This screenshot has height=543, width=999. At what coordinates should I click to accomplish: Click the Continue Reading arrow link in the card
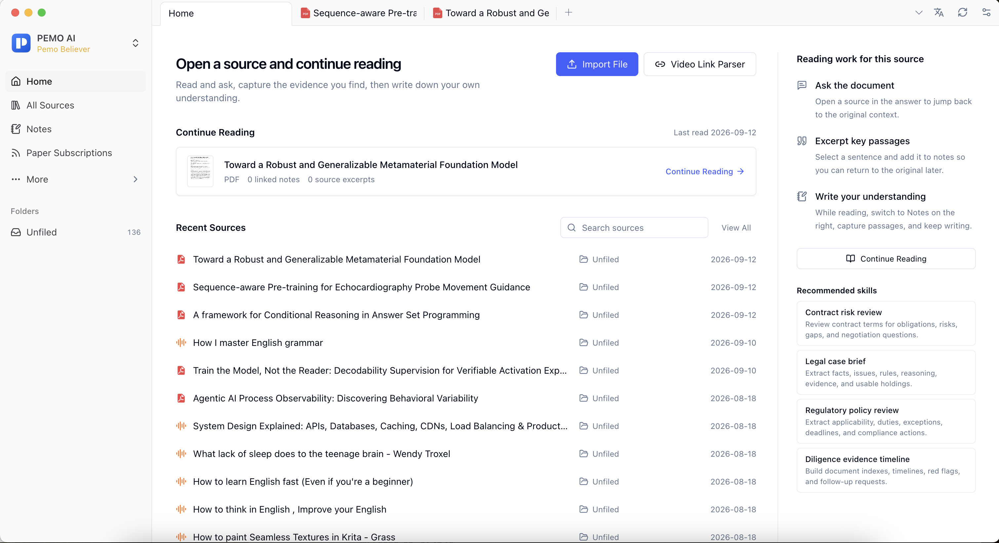pyautogui.click(x=705, y=171)
